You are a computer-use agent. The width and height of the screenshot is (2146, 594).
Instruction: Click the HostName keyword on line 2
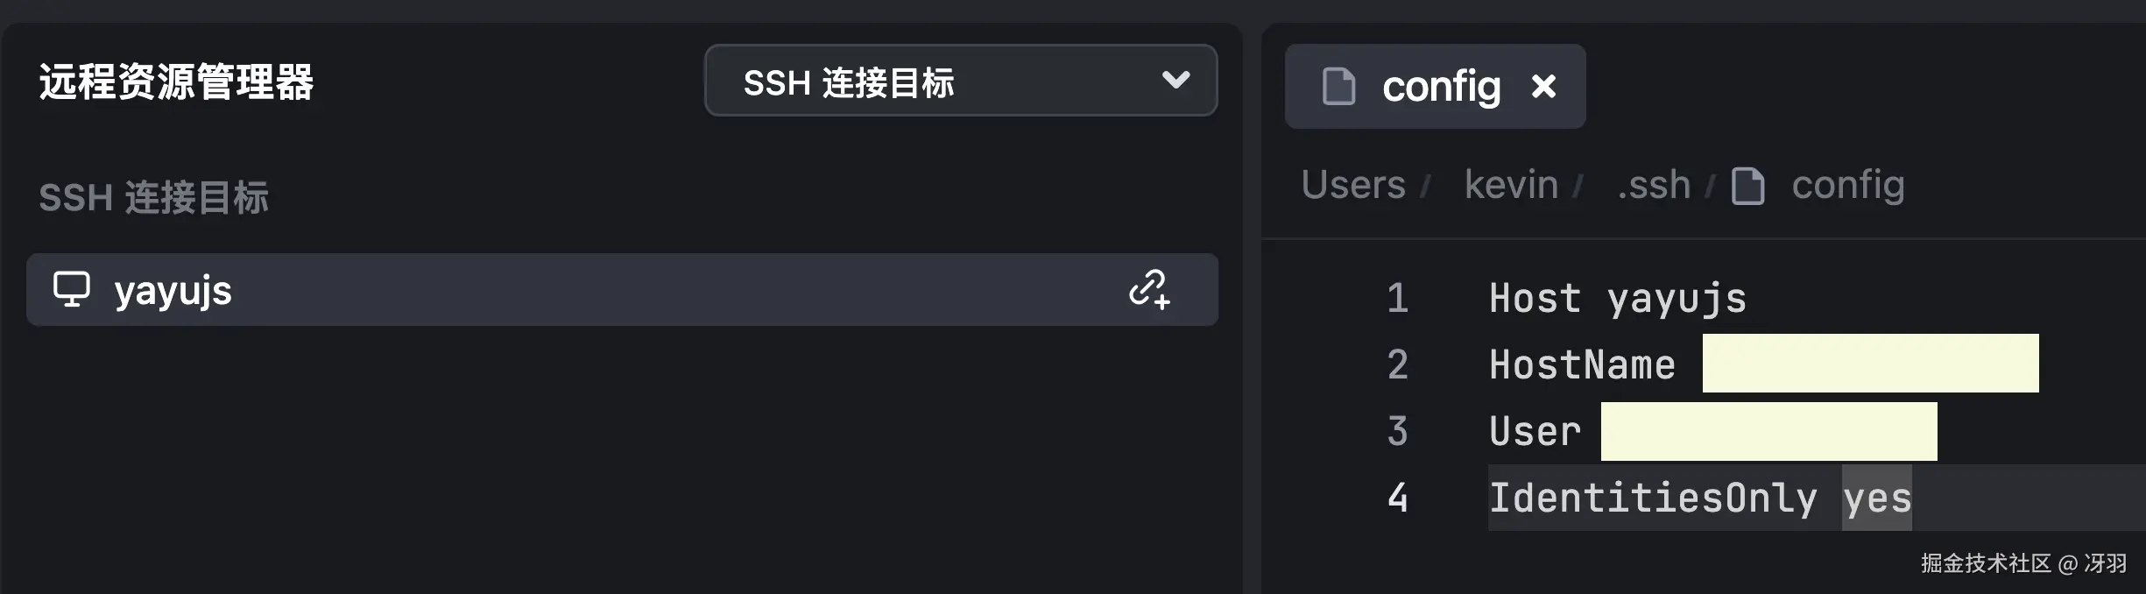(x=1582, y=364)
